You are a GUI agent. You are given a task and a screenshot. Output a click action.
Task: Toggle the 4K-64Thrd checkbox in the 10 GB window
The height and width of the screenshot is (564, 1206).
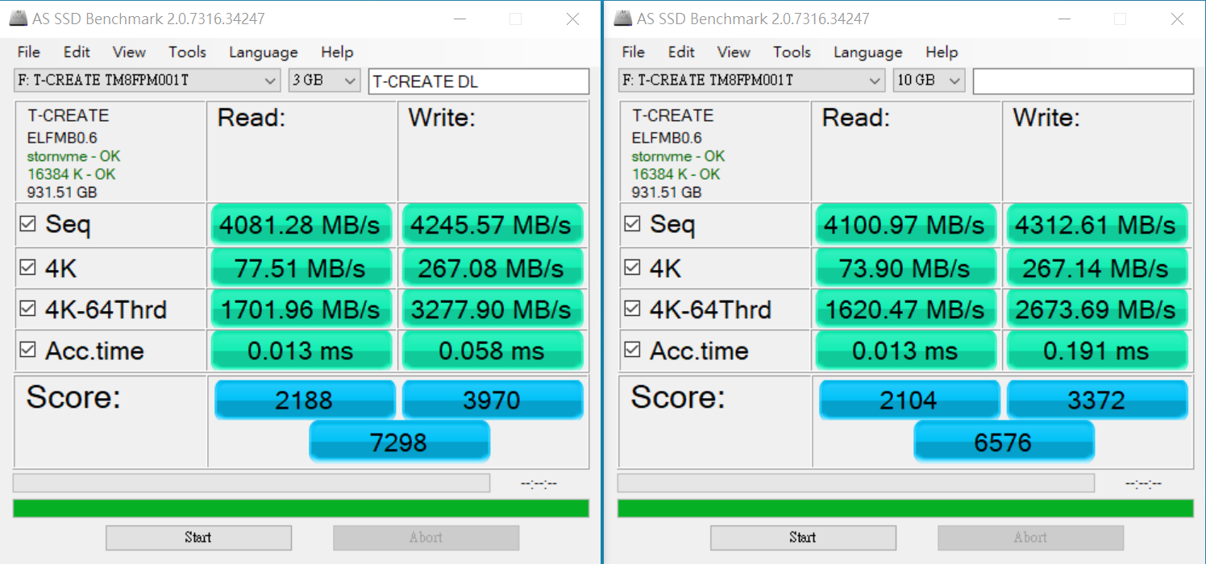tap(632, 309)
